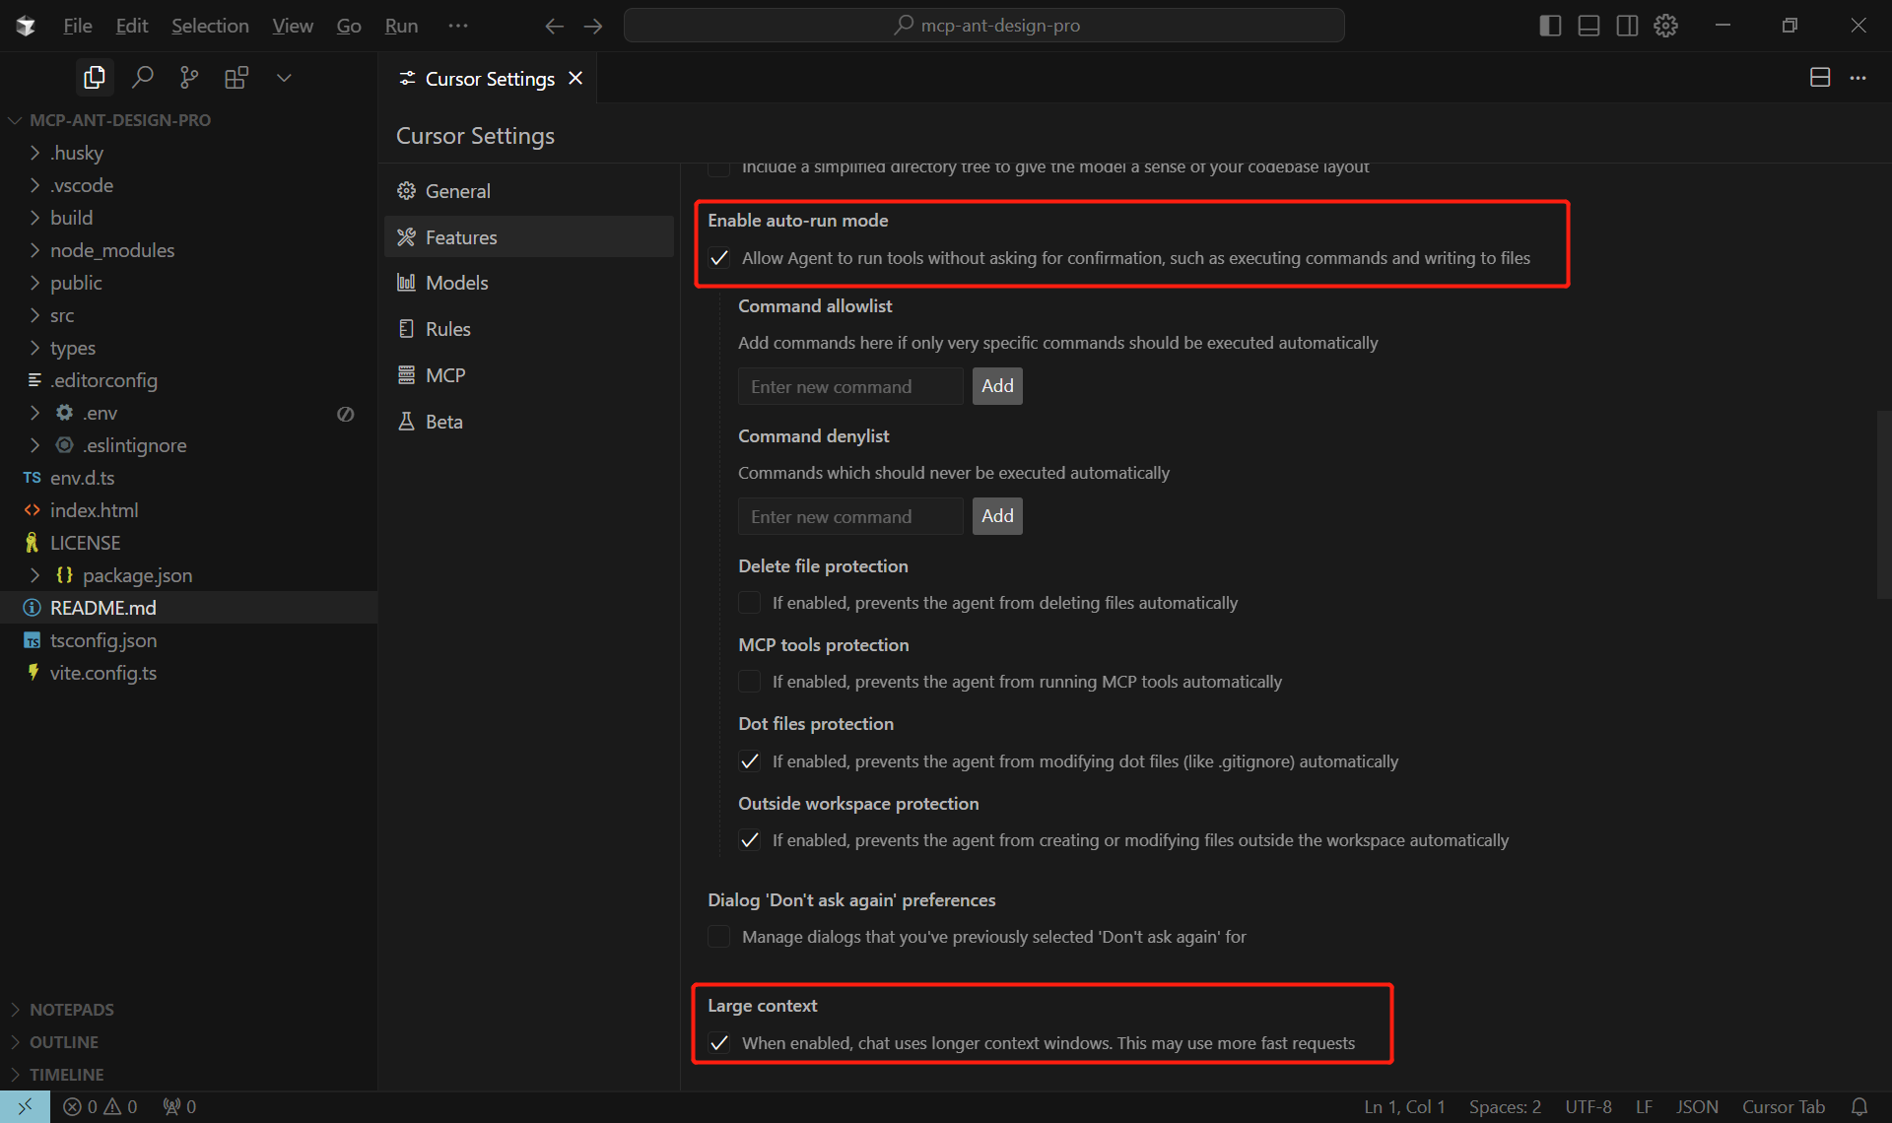Select the Models settings section
This screenshot has height=1123, width=1892.
click(529, 283)
